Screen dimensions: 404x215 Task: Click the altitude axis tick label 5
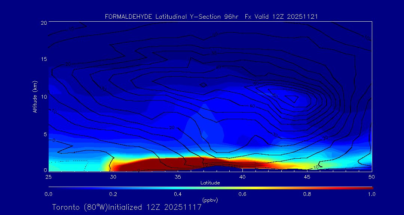45,134
